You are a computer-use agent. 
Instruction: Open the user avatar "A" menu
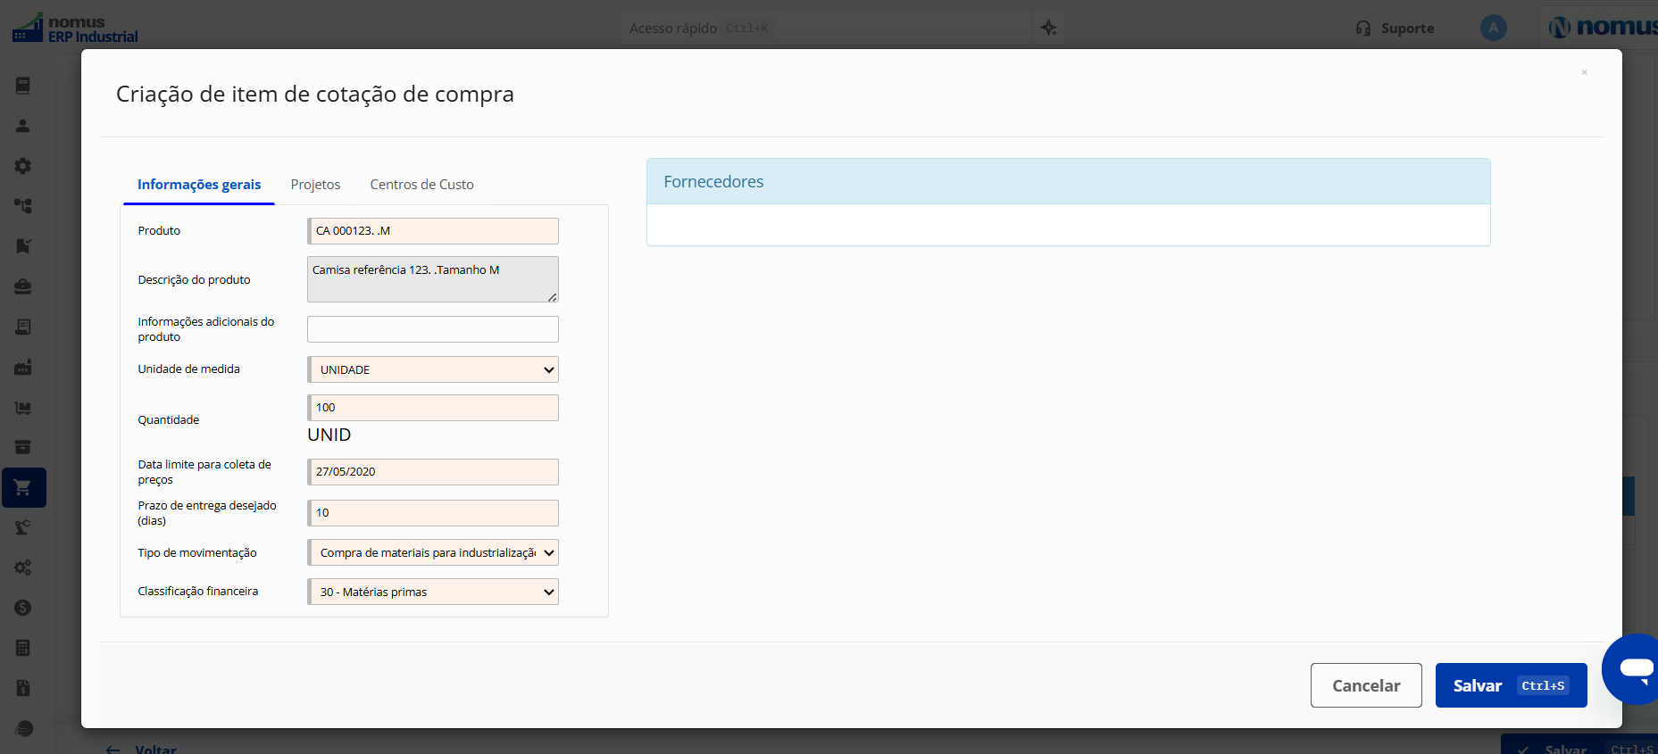point(1493,28)
